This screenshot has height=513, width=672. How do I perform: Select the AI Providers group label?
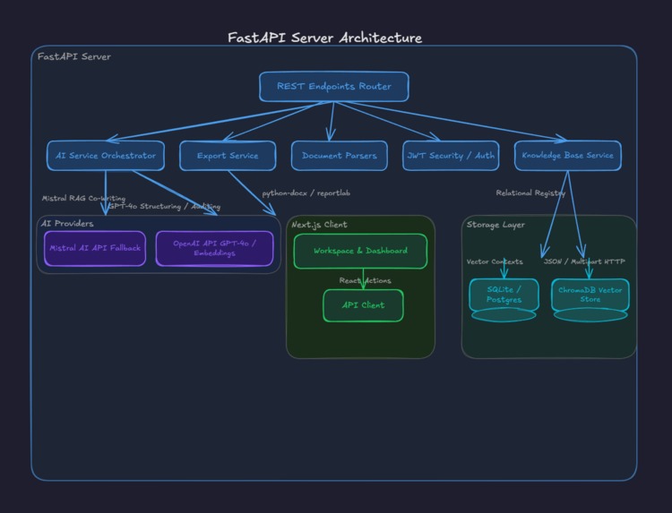point(67,224)
